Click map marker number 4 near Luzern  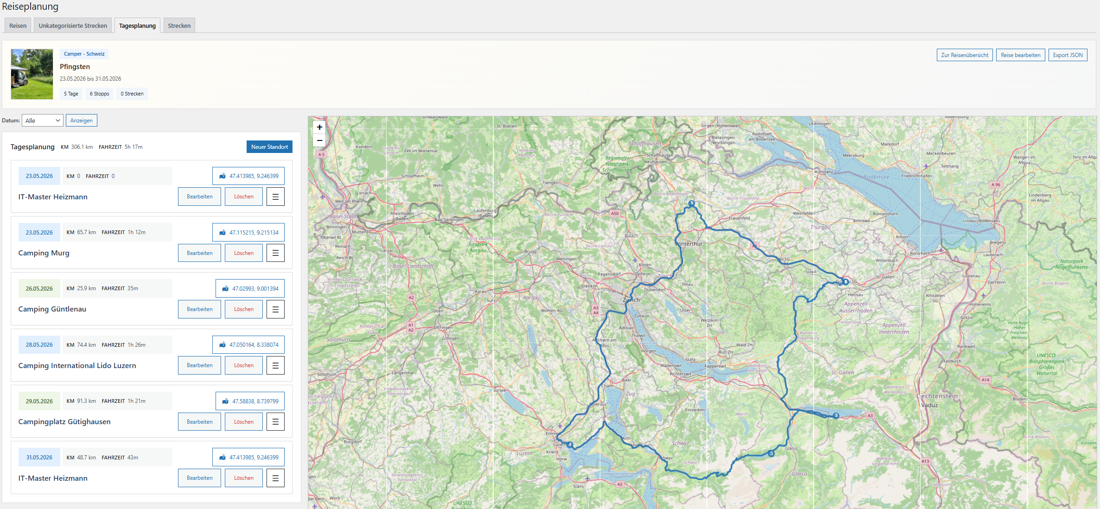click(x=570, y=445)
